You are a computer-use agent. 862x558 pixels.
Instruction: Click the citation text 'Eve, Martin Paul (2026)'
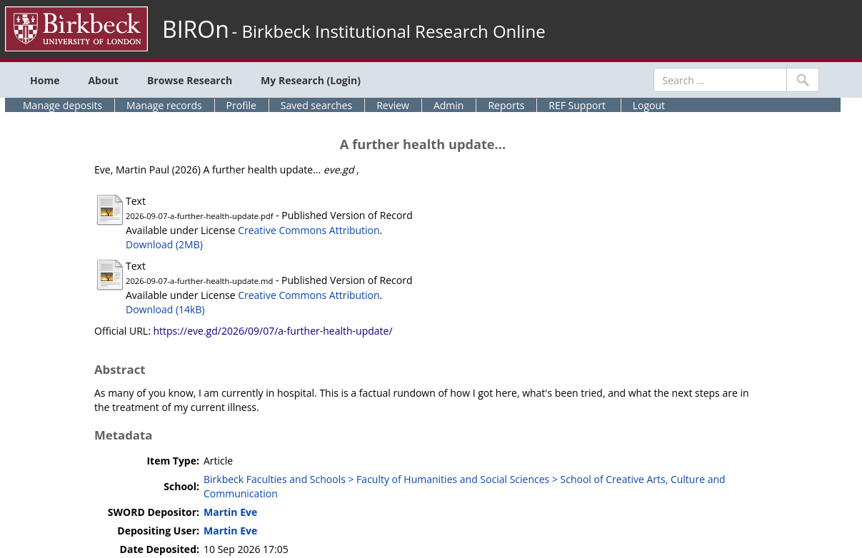(147, 170)
